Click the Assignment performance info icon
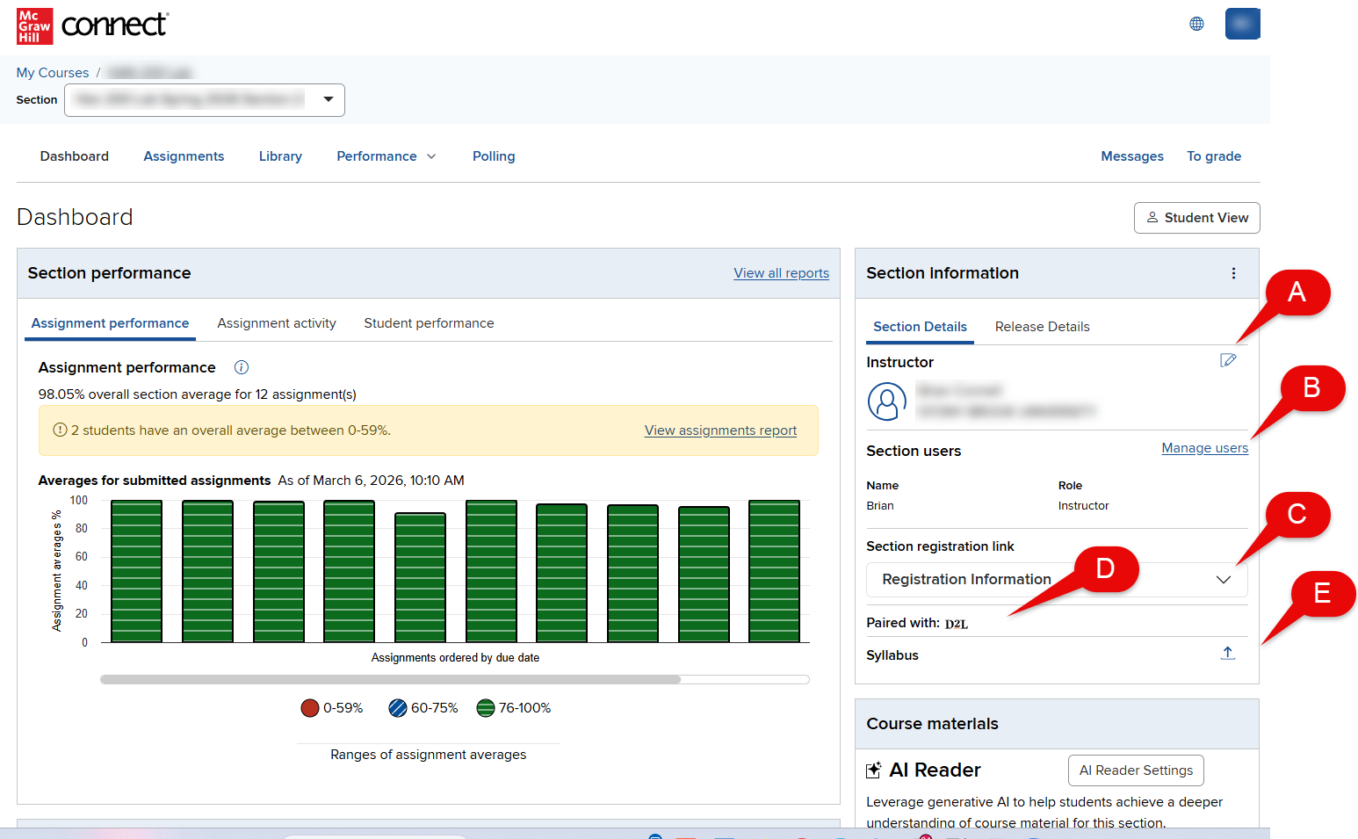 tap(242, 367)
